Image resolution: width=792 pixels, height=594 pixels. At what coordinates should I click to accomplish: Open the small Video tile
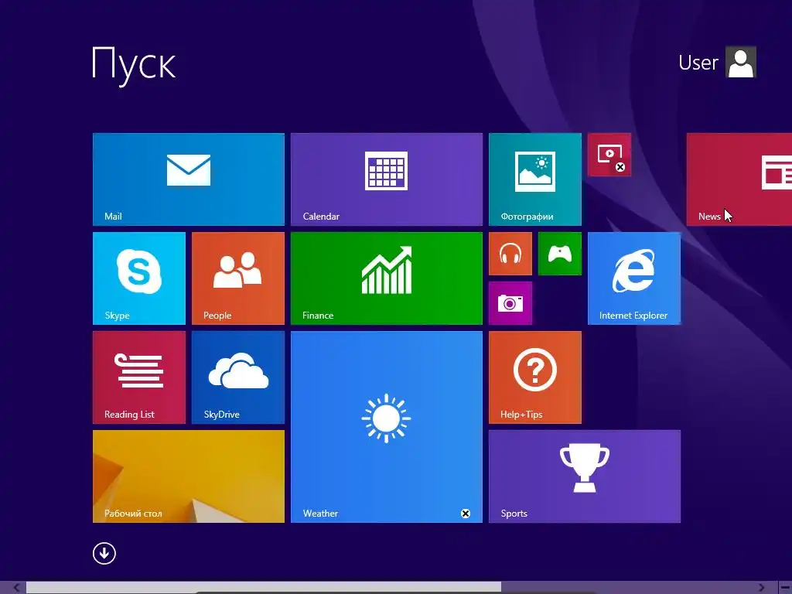(x=609, y=155)
